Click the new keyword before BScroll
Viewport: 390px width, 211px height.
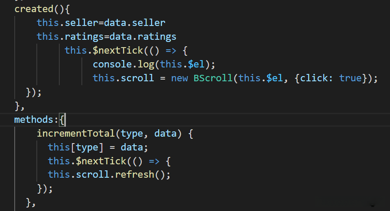(179, 78)
